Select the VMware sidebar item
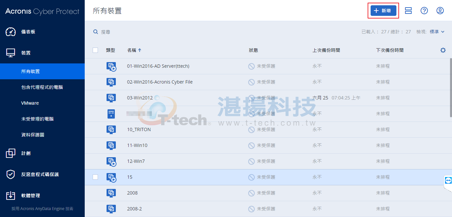 pyautogui.click(x=30, y=103)
